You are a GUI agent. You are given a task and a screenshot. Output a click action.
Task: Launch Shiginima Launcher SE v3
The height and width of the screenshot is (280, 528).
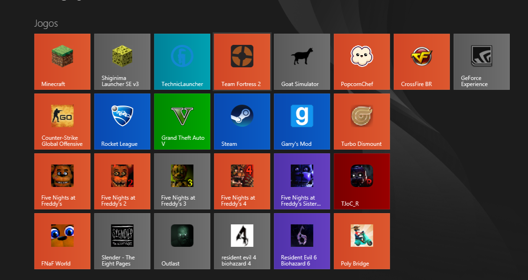coord(122,62)
